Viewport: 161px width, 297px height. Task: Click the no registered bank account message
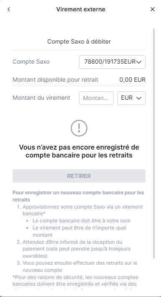pos(79,151)
